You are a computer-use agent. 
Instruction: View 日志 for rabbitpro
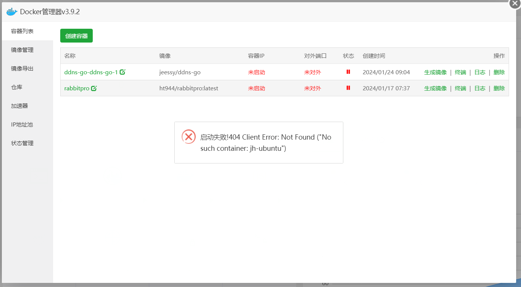click(x=480, y=88)
